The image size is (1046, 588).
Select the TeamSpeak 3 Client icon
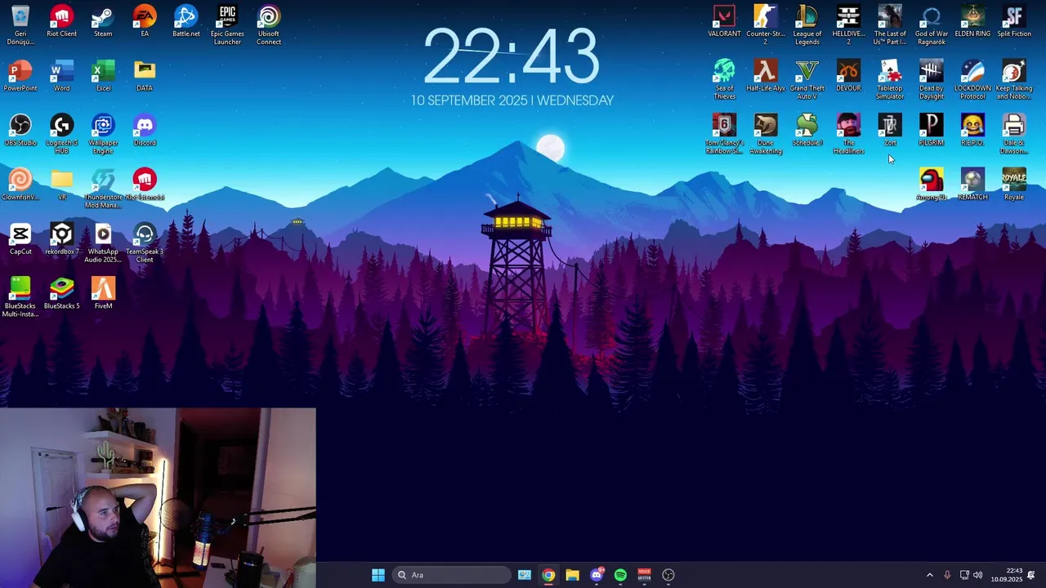(145, 243)
